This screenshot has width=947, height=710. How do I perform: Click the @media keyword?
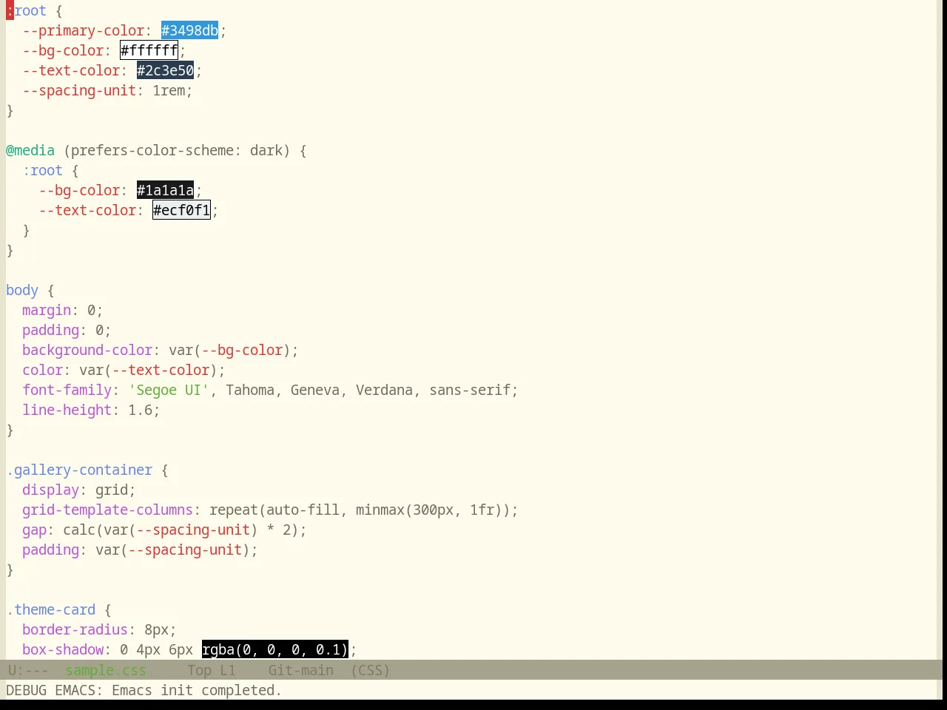[x=30, y=150]
